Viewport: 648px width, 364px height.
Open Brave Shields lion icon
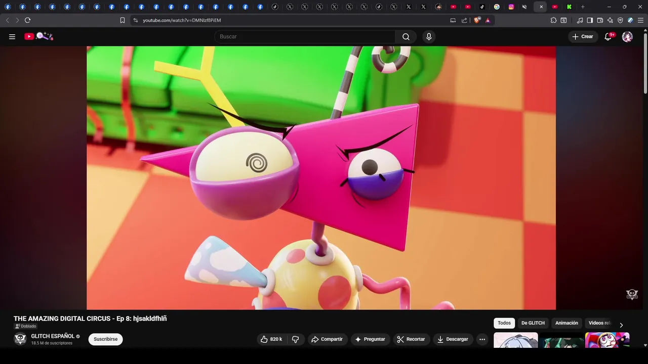[476, 20]
